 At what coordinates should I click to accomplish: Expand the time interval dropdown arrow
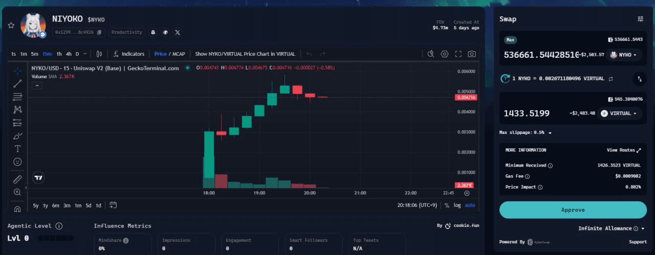click(85, 54)
